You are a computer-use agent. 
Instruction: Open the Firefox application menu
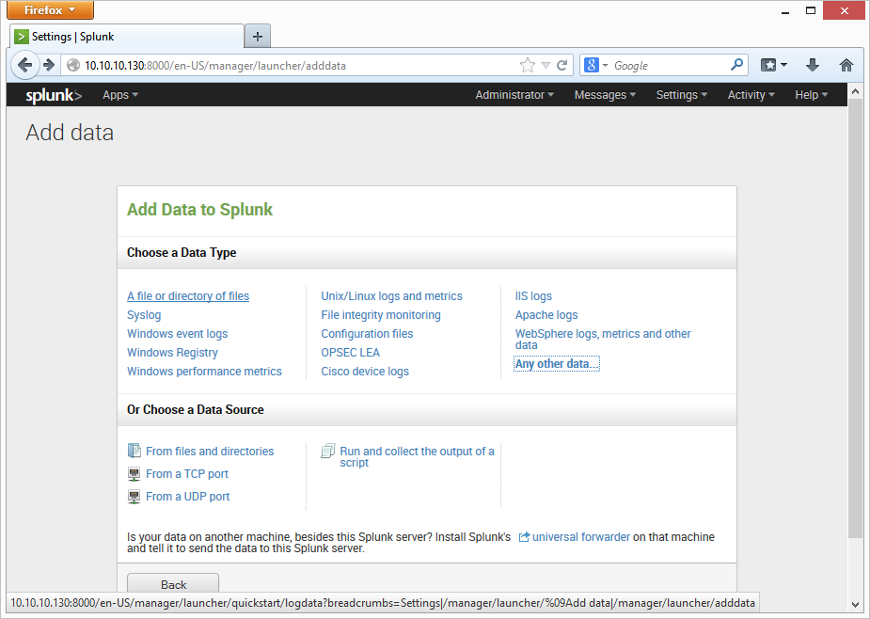pos(50,10)
